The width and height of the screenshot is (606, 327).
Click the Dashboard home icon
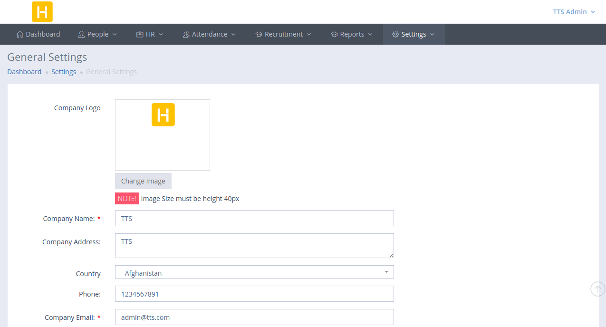coord(19,34)
